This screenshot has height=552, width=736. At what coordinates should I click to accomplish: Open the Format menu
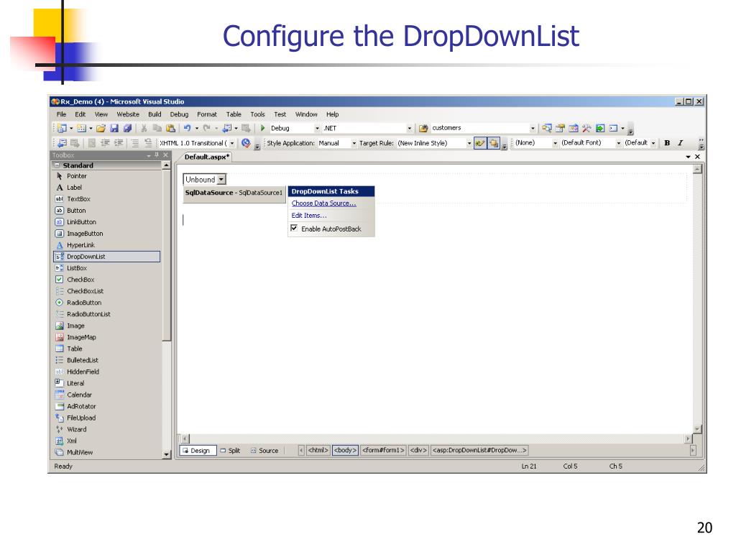tap(206, 114)
